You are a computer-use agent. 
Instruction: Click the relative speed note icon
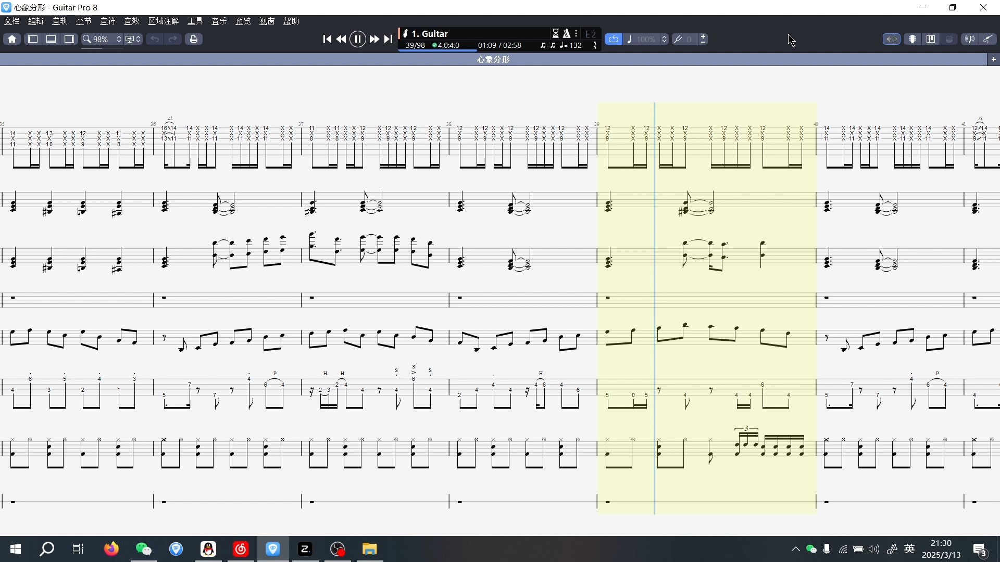click(x=630, y=39)
